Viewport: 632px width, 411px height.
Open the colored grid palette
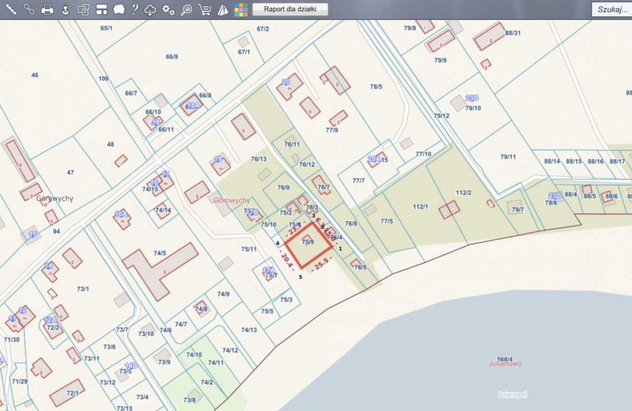pyautogui.click(x=241, y=9)
